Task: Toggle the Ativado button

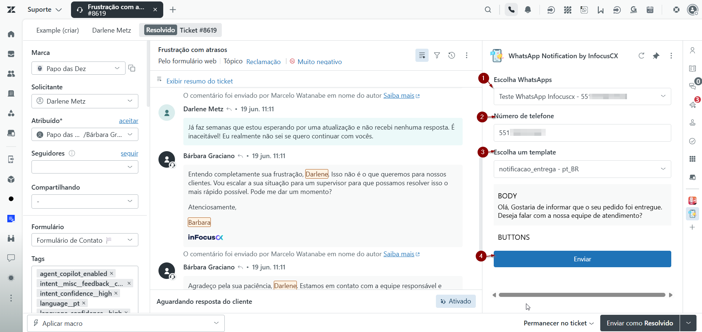Action: pyautogui.click(x=456, y=301)
